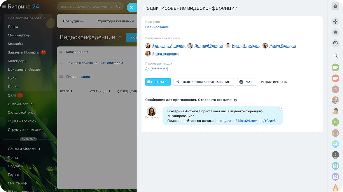Viewport: 343px width, 192px height.
Task: Expand the СКРЫТЫЕ hidden menu section
Action: pos(28,139)
